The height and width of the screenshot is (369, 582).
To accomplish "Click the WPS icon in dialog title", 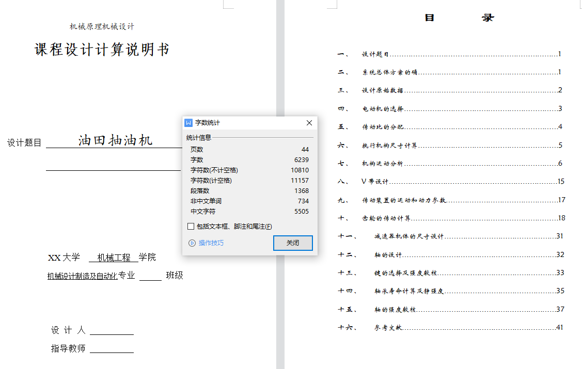I will click(188, 123).
